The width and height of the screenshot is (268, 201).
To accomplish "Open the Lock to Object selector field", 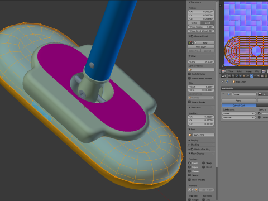I will pyautogui.click(x=201, y=70).
